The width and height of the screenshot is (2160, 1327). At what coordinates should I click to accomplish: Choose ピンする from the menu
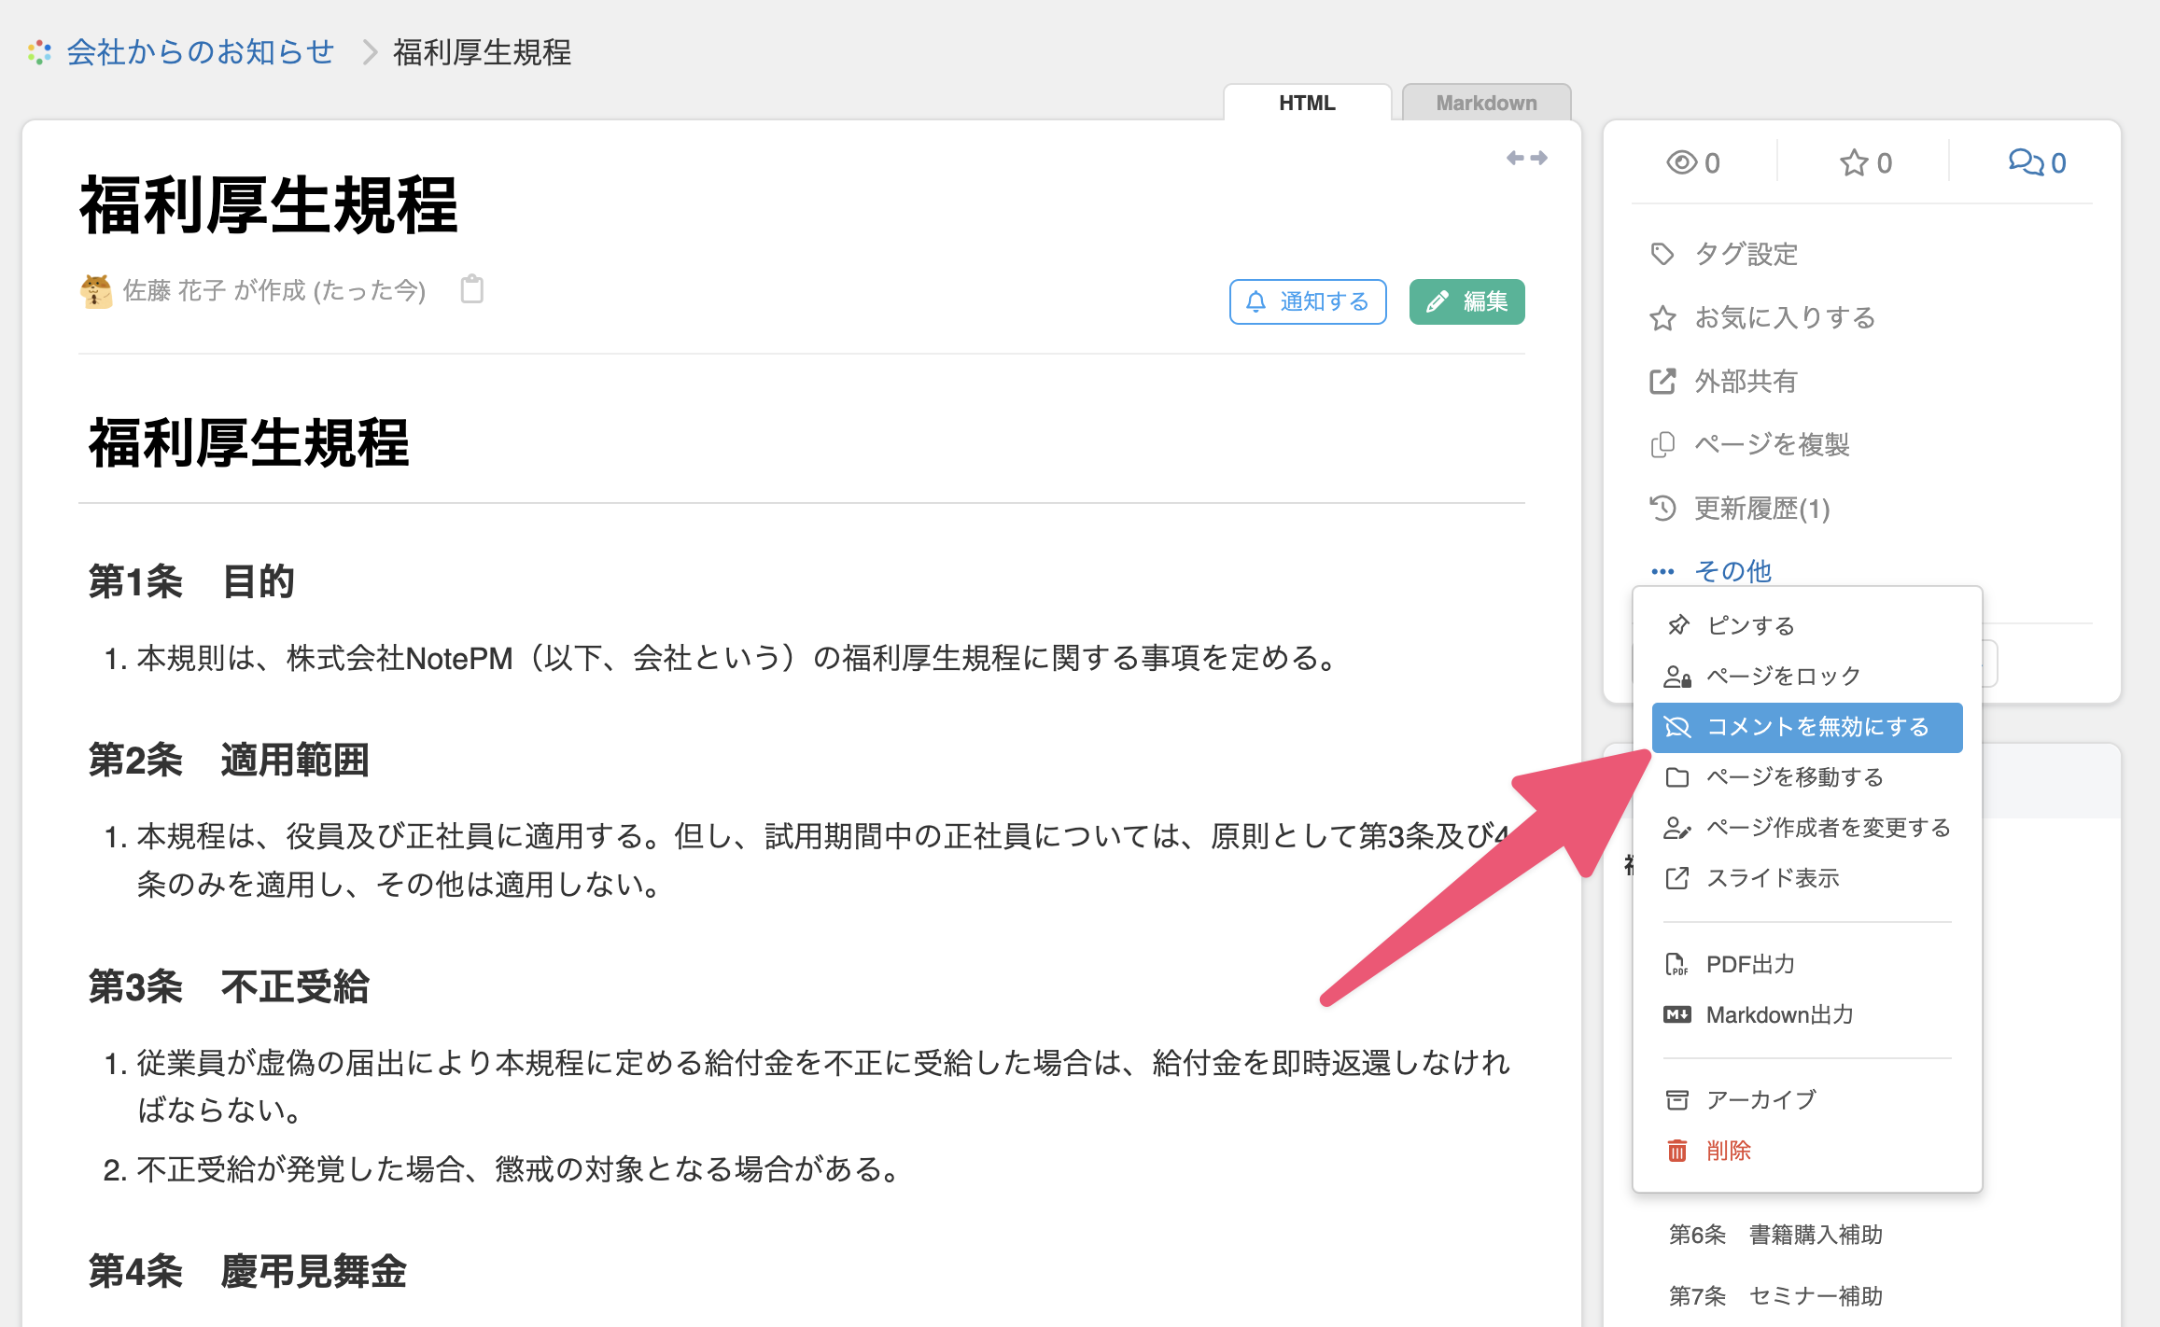point(1807,625)
